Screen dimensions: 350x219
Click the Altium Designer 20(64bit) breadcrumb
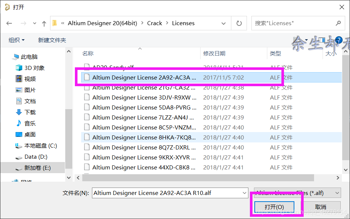coord(102,23)
